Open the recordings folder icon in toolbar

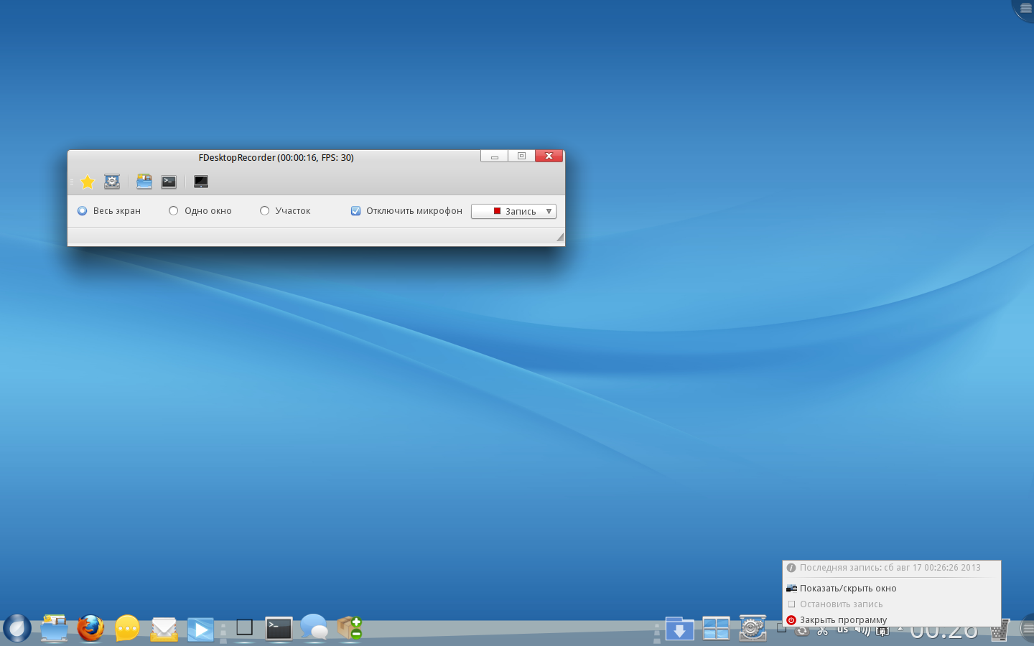(144, 182)
